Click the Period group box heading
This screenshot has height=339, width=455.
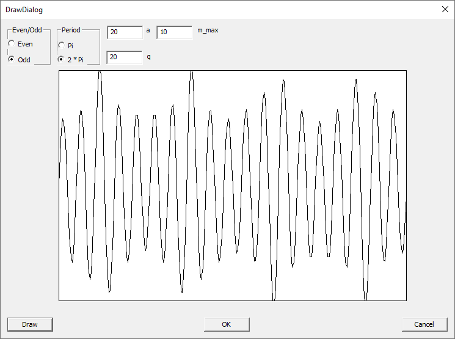pyautogui.click(x=71, y=30)
